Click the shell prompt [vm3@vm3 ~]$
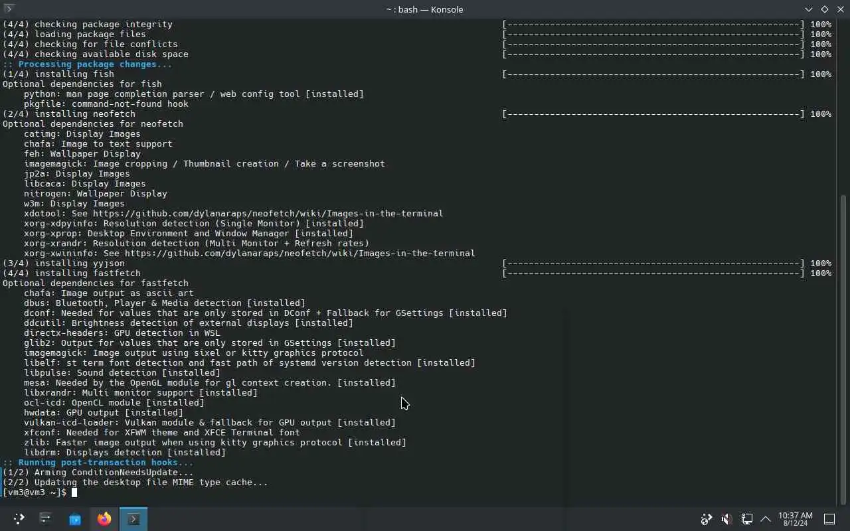This screenshot has width=850, height=531. pos(35,493)
